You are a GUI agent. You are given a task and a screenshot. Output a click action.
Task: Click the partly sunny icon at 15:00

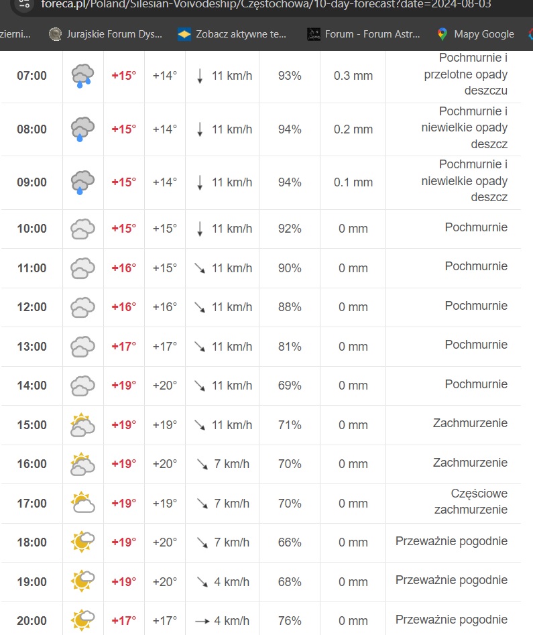[82, 425]
